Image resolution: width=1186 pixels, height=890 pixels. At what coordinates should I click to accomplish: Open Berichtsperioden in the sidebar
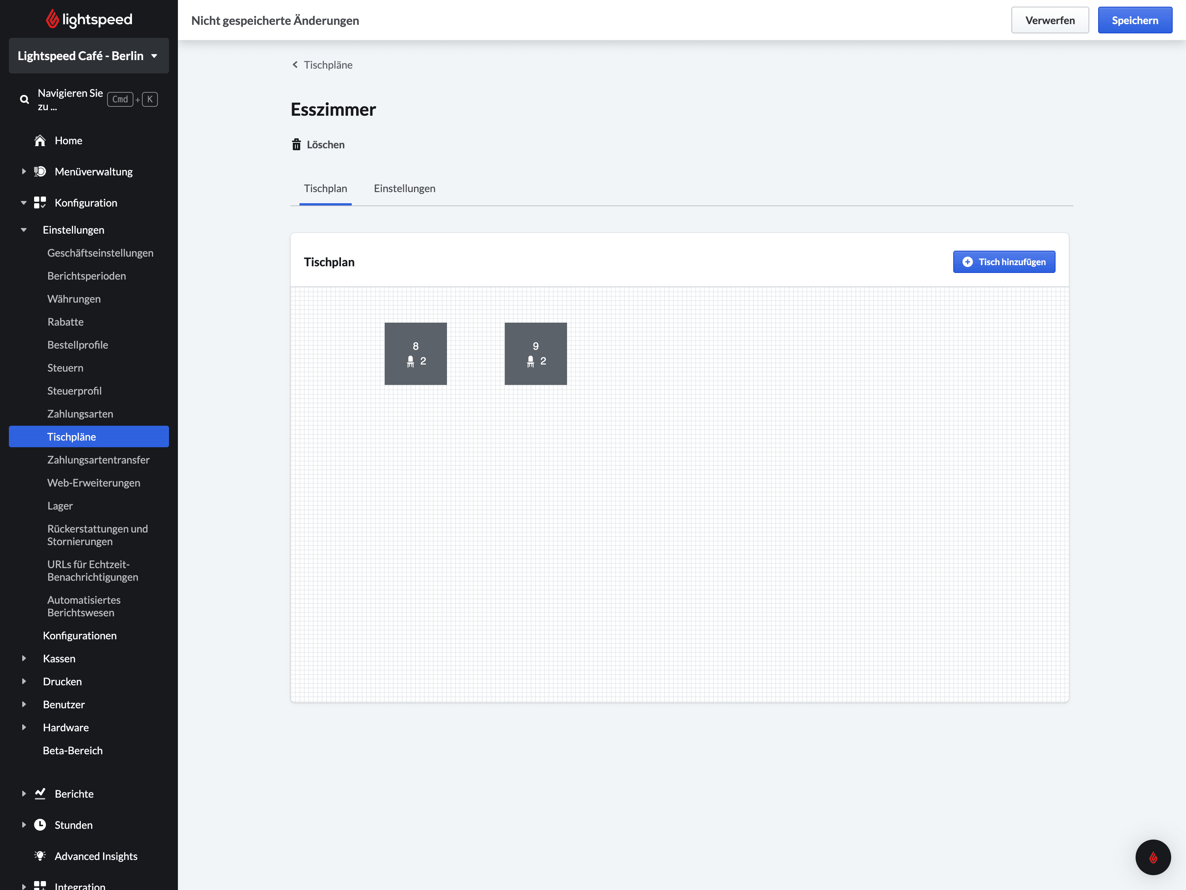coord(86,276)
